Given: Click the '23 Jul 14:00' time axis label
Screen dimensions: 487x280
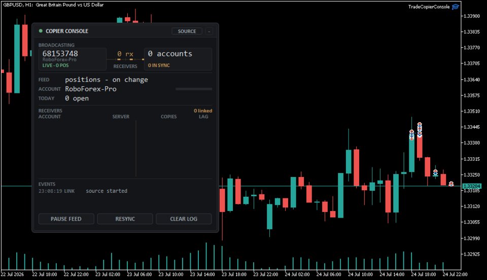Looking at the screenshot, I should tap(202, 274).
